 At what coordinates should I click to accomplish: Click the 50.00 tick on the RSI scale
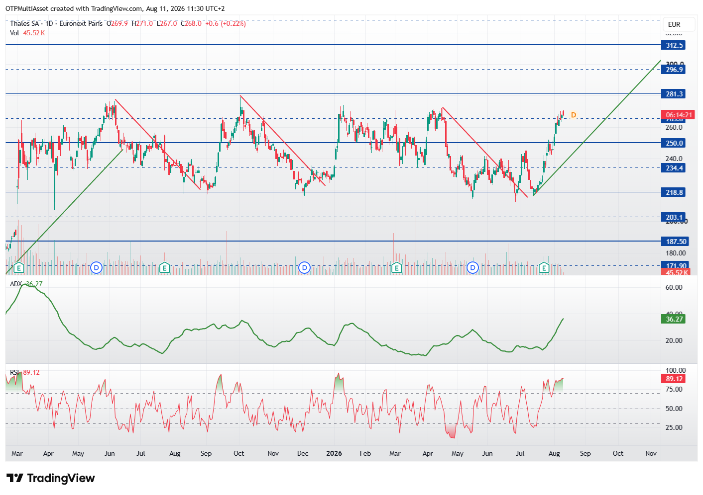pos(674,409)
